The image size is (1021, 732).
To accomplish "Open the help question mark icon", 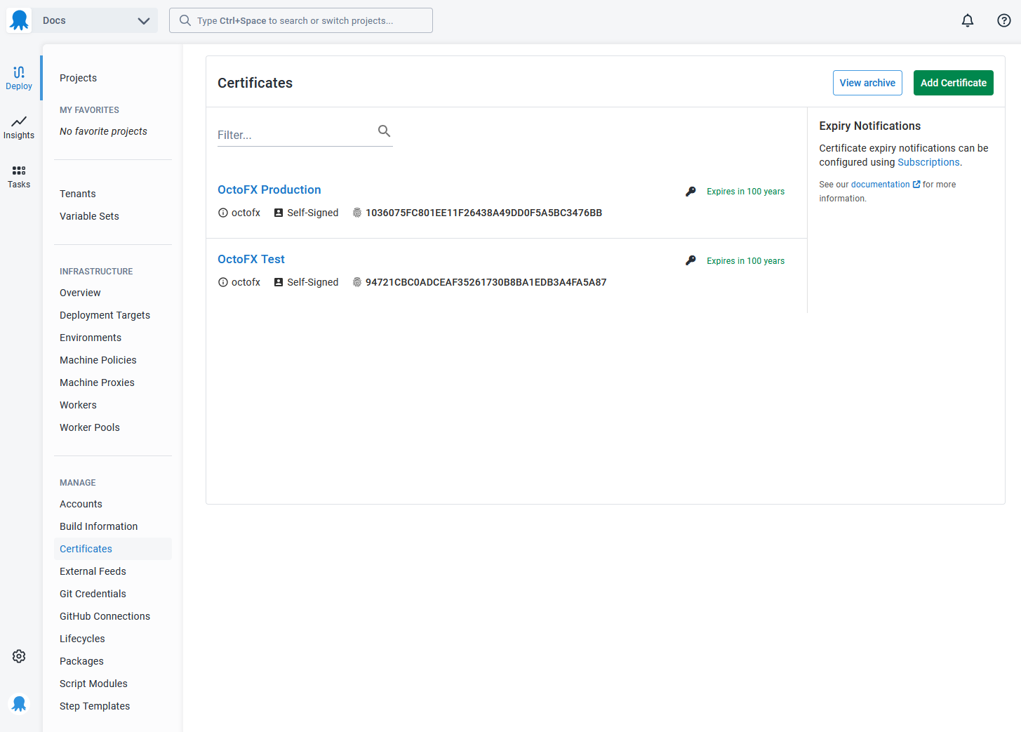I will click(1004, 20).
